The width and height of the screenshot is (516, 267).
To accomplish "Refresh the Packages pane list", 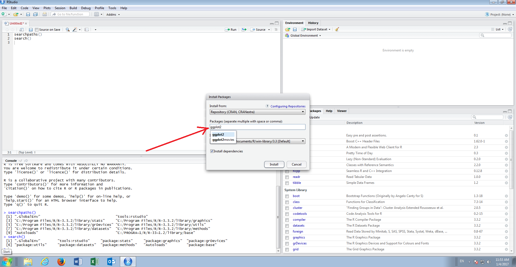I will point(510,117).
